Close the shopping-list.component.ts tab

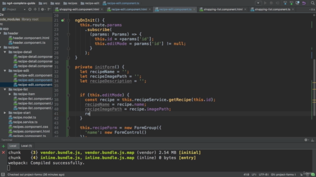coord(293,9)
